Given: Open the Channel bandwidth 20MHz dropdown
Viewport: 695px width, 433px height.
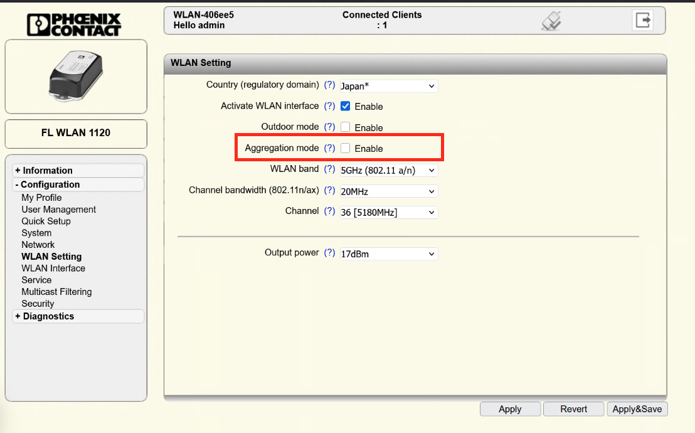Looking at the screenshot, I should point(388,191).
